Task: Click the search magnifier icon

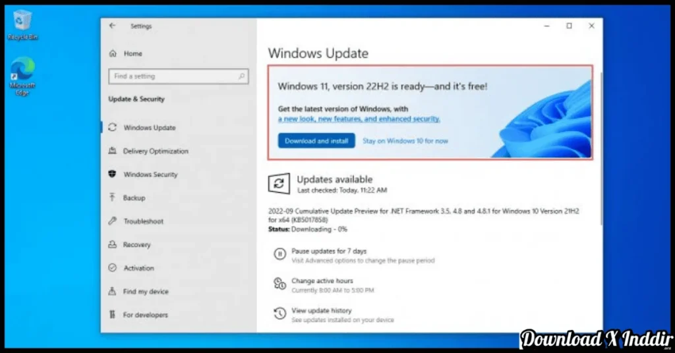Action: click(241, 76)
